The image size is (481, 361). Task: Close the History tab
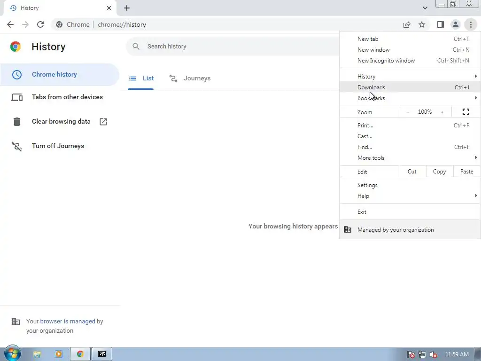(109, 8)
